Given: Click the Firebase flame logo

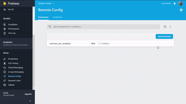Looking at the screenshot, I should [x=5, y=3].
